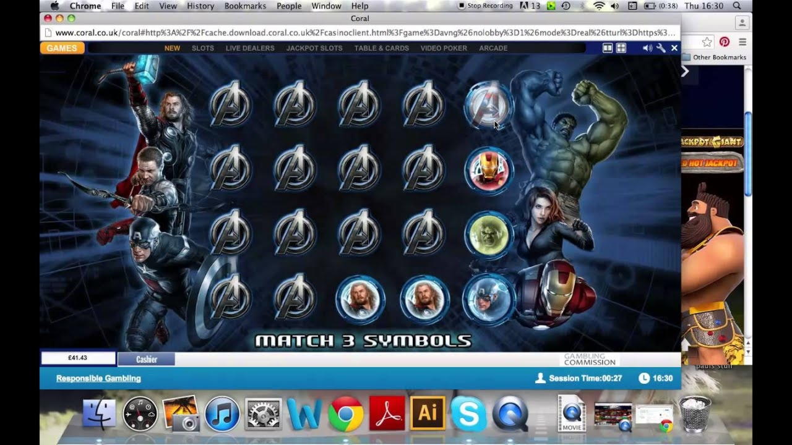The width and height of the screenshot is (792, 445).
Task: Click Stop Recording in the menu bar
Action: [x=485, y=6]
